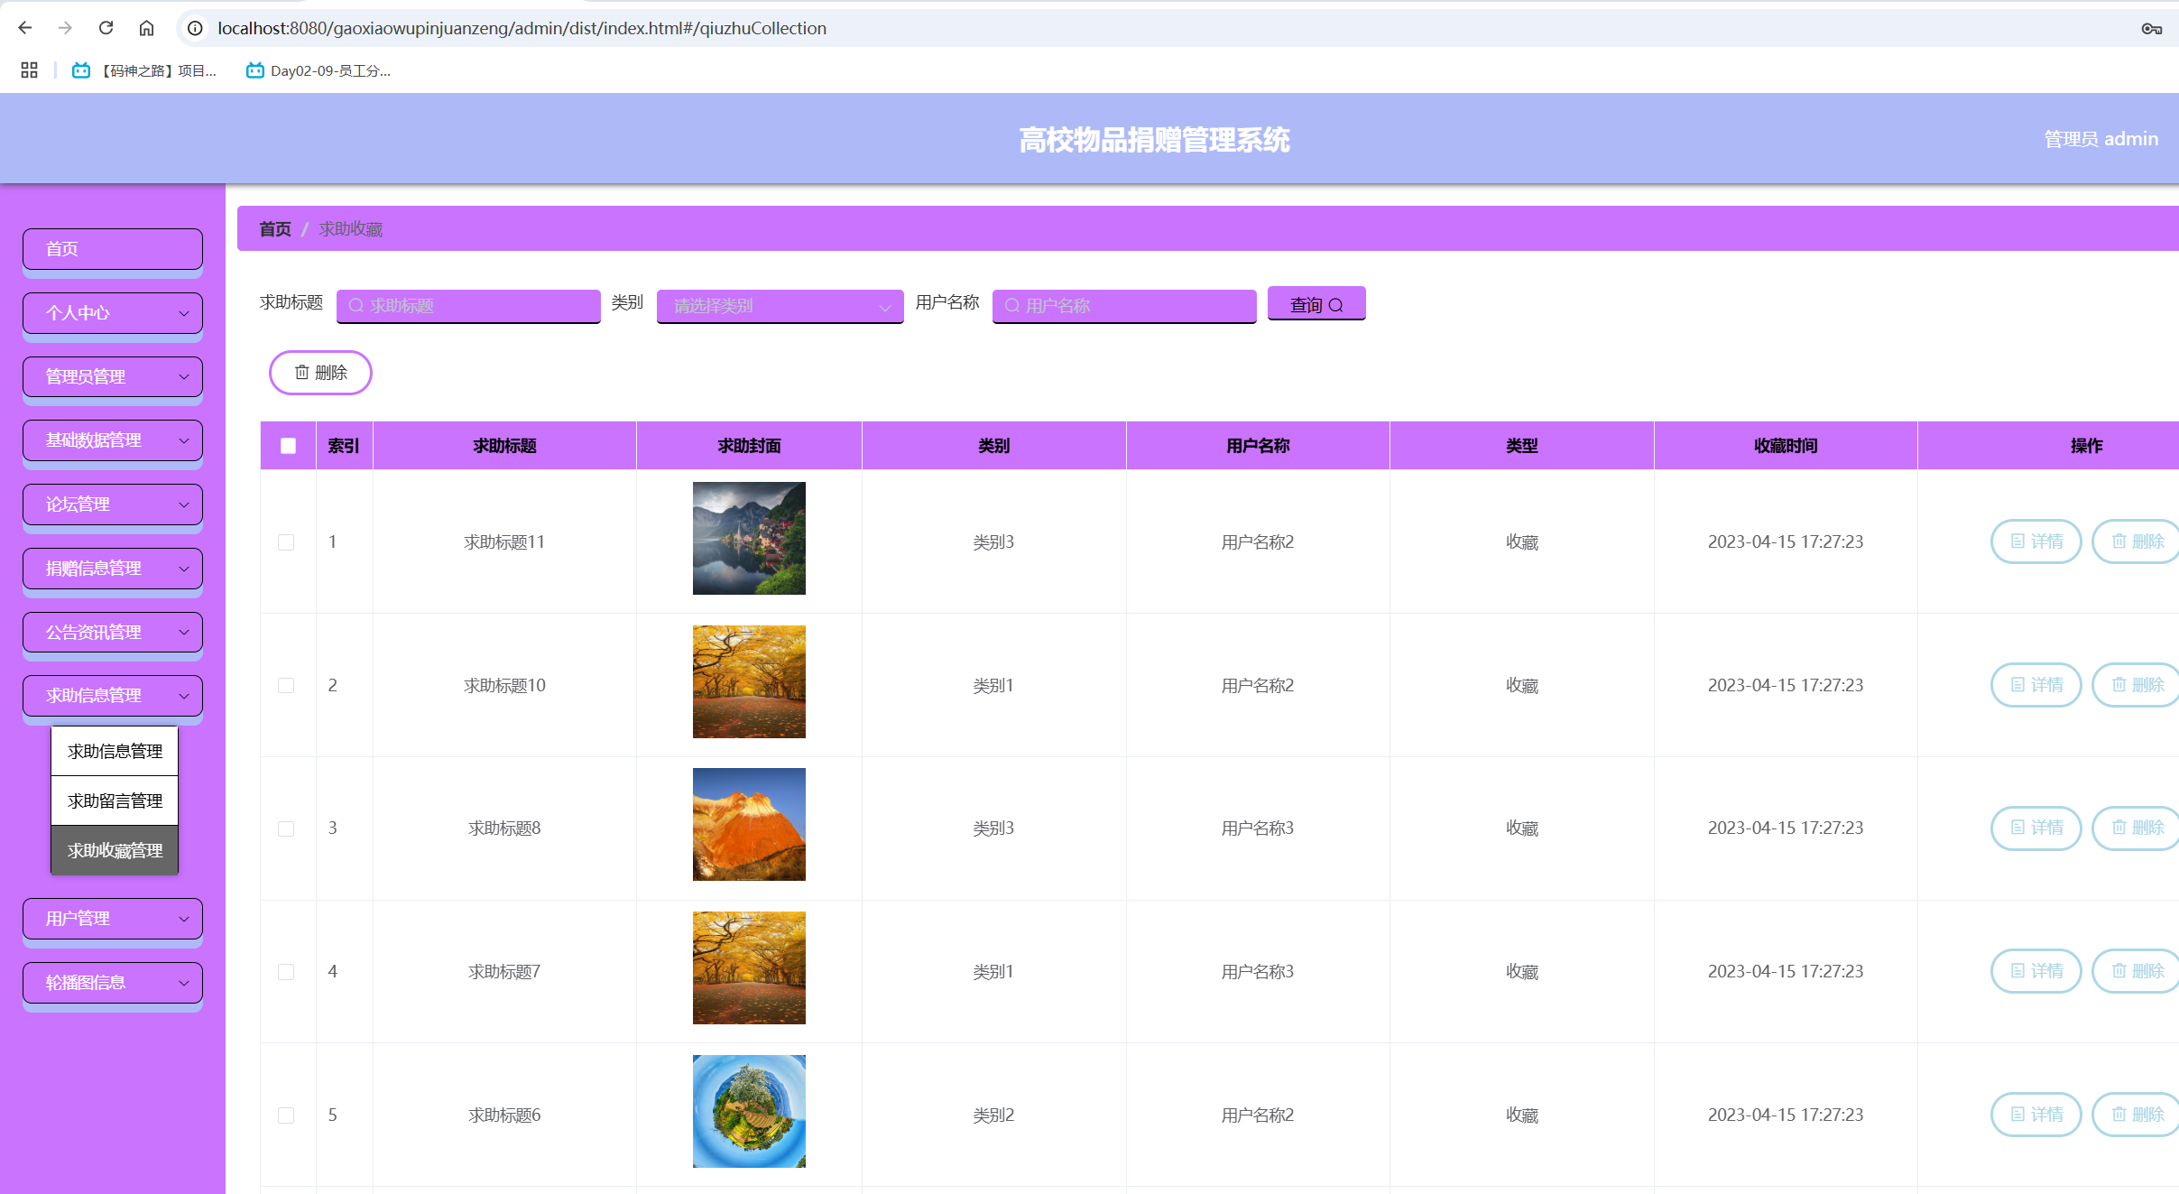Image resolution: width=2179 pixels, height=1194 pixels.
Task: Open the Day02-09-员工分 bookmark
Action: click(319, 70)
